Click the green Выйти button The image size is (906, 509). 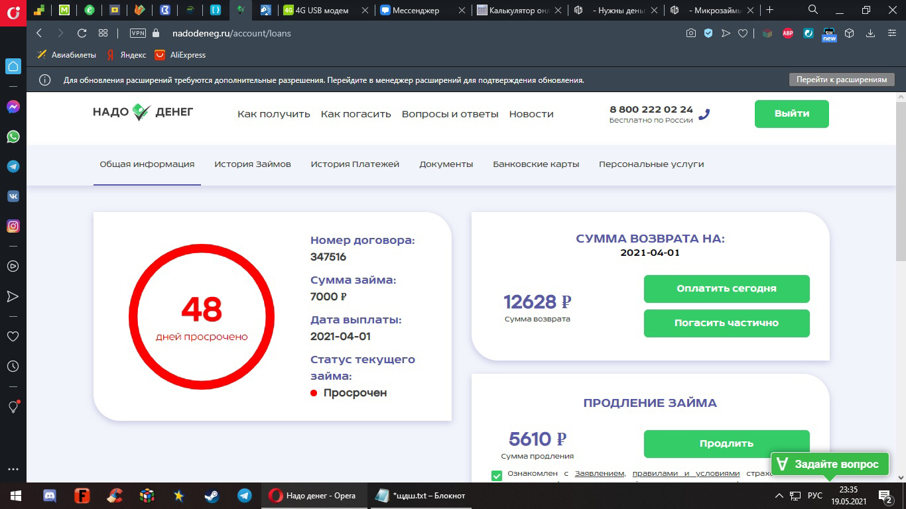(x=792, y=114)
